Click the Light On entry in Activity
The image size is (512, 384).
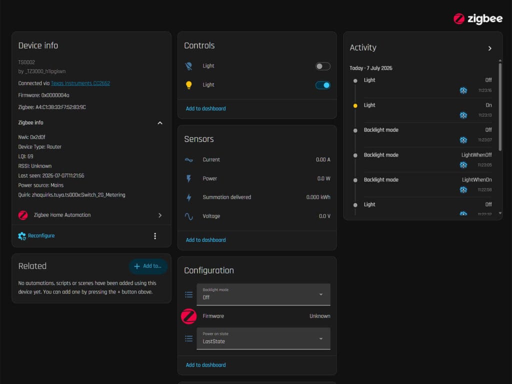pyautogui.click(x=423, y=110)
